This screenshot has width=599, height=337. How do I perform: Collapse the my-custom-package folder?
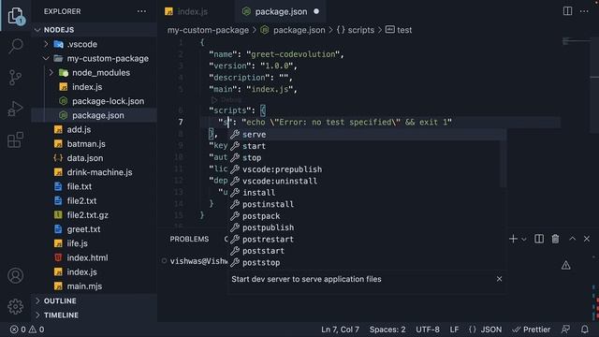pyautogui.click(x=94, y=58)
